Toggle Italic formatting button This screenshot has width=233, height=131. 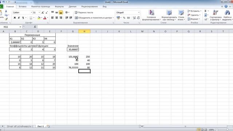[x=19, y=18]
